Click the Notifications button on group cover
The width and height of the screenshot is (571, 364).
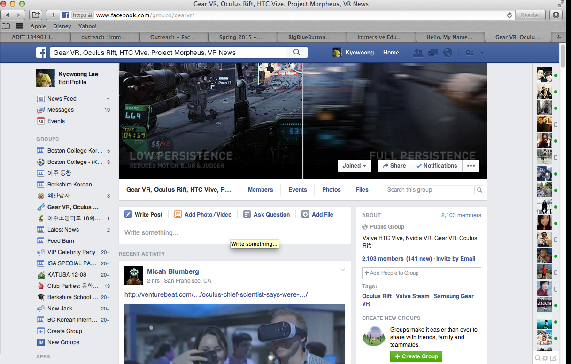point(437,166)
